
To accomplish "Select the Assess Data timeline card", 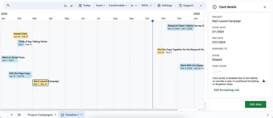I will [20, 35].
